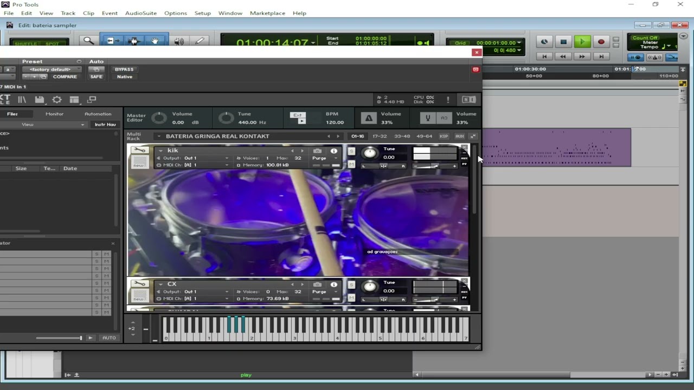This screenshot has width=694, height=390.
Task: Toggle Kontakt minimized view icon
Action: [92, 100]
